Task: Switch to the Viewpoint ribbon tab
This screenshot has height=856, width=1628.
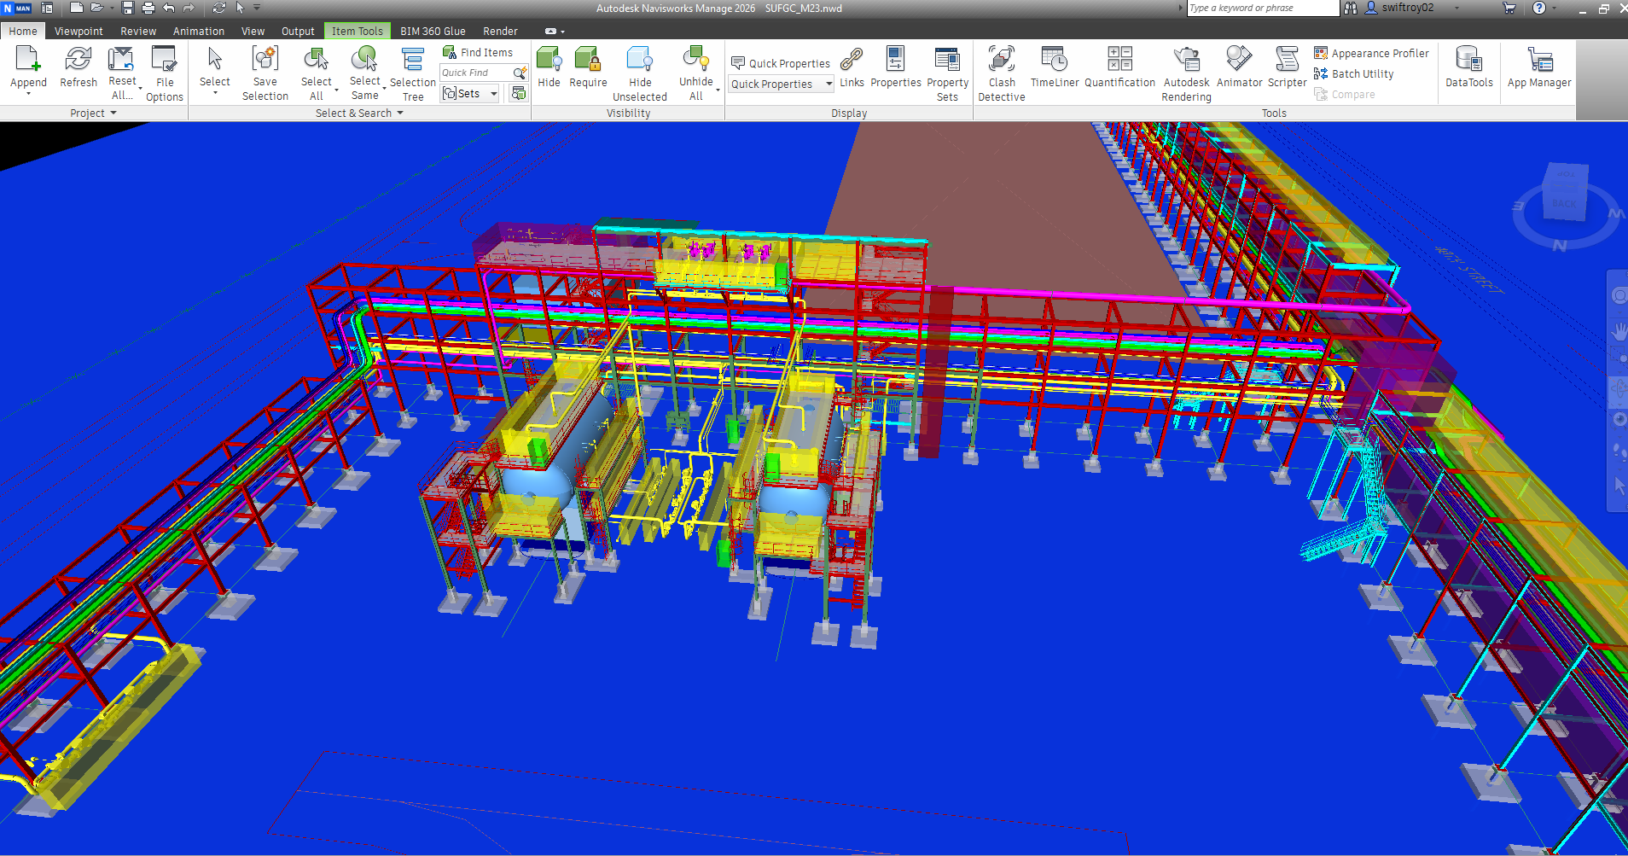Action: tap(78, 31)
